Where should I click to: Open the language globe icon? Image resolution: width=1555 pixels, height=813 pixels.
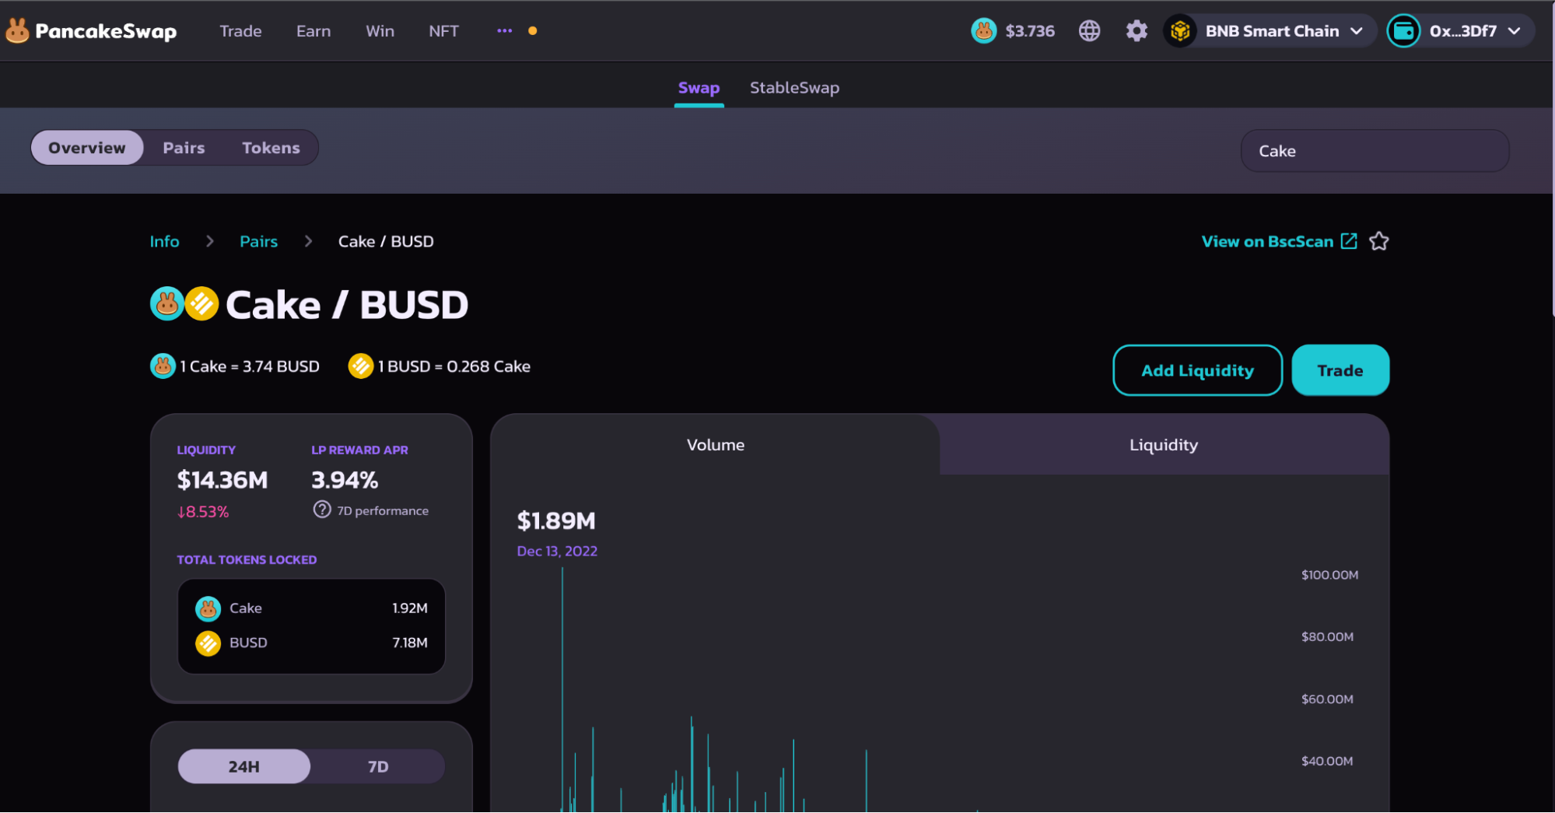[1089, 31]
